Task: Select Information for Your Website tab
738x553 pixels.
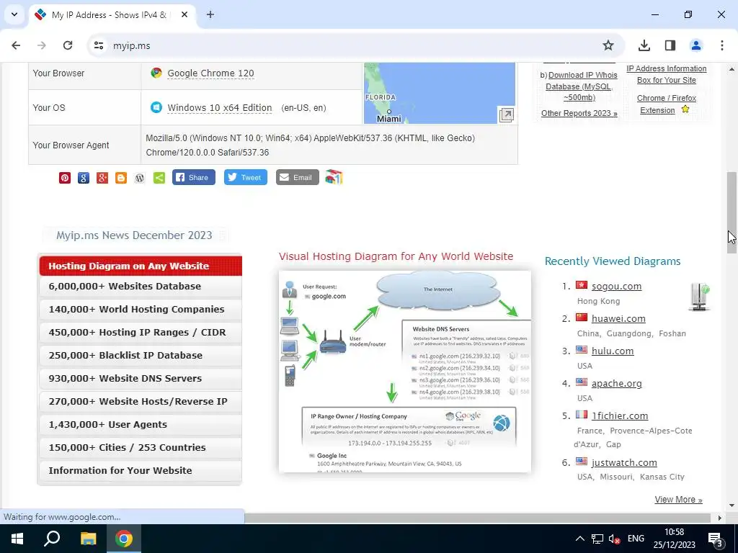Action: point(141,471)
